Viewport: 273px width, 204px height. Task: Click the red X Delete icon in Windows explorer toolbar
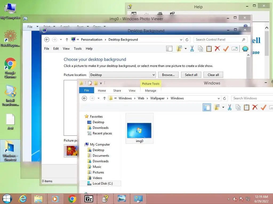tap(255, 107)
